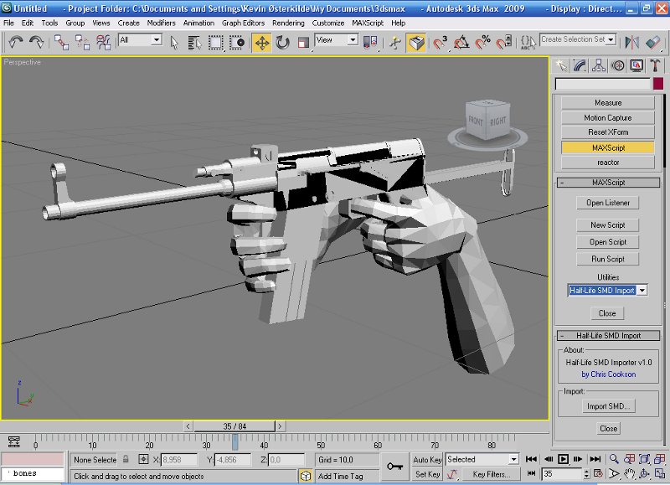Select the Select and Link tool
The width and height of the screenshot is (670, 485).
pyautogui.click(x=61, y=43)
